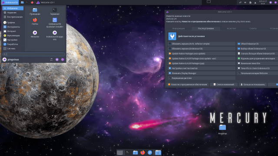This screenshot has width=278, height=156.
Task: Launch Терминал from menu favorites
Action: coord(55,11)
